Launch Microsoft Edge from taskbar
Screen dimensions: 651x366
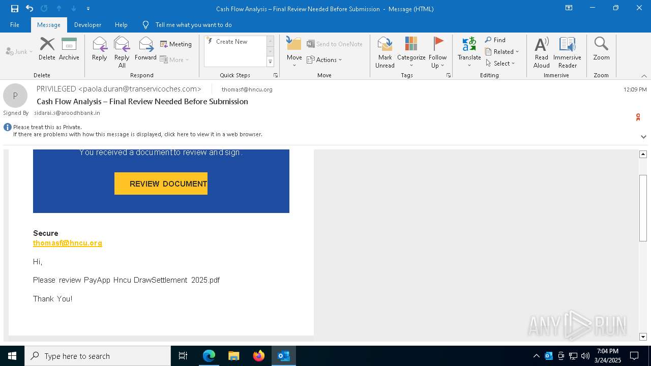pos(209,356)
